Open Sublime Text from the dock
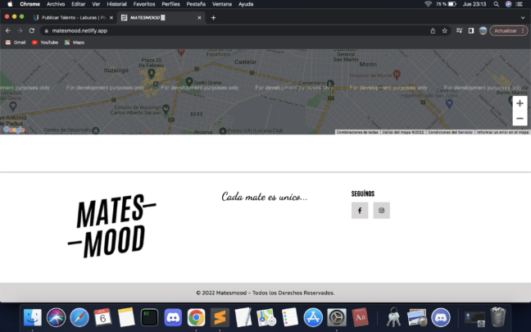The image size is (531, 332). [219, 317]
